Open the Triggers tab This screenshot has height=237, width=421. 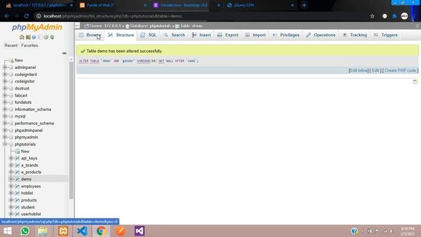[x=385, y=35]
